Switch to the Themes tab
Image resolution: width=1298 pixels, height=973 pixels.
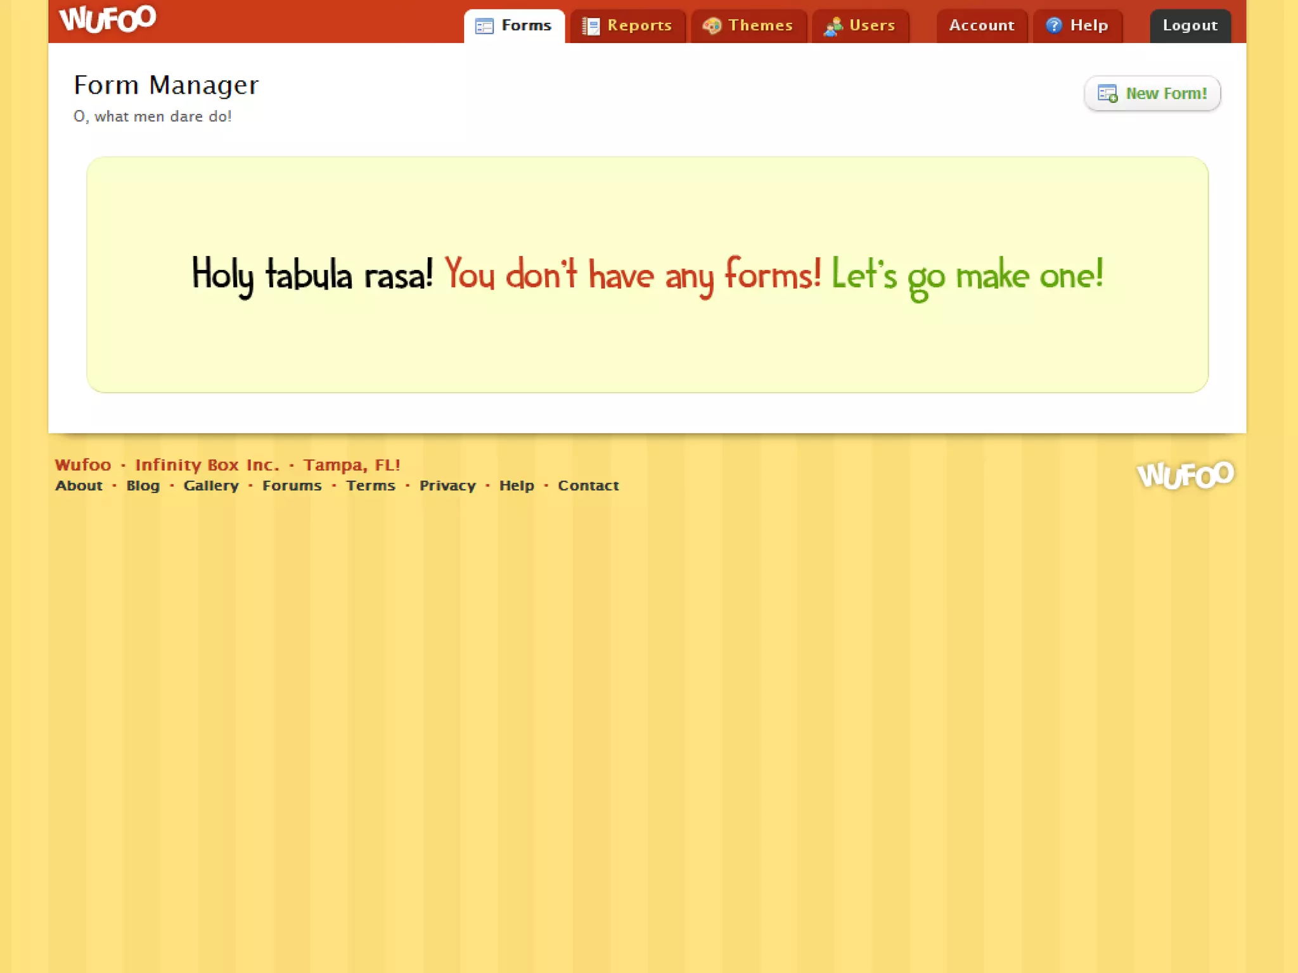(x=760, y=25)
